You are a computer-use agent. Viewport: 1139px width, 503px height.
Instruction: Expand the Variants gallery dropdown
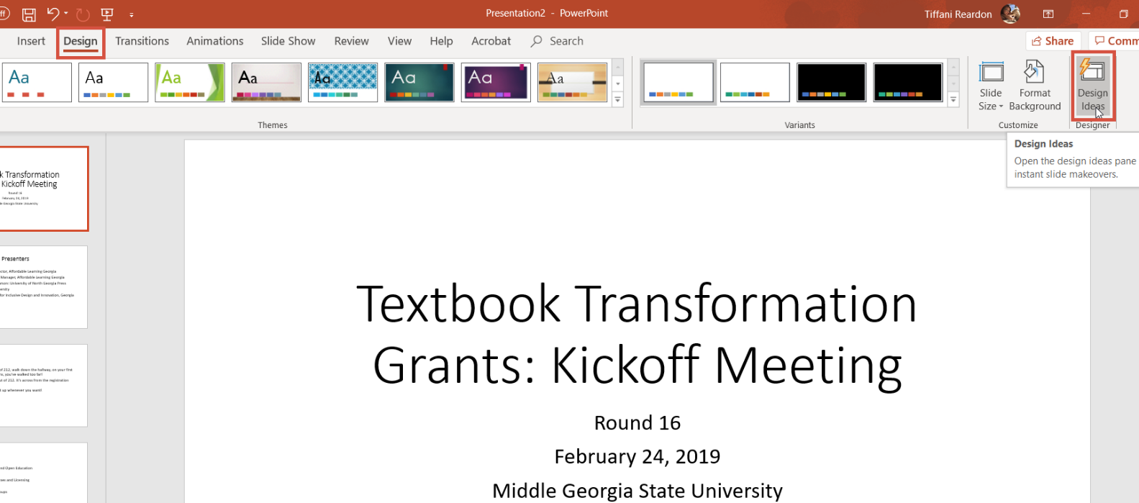(x=953, y=101)
